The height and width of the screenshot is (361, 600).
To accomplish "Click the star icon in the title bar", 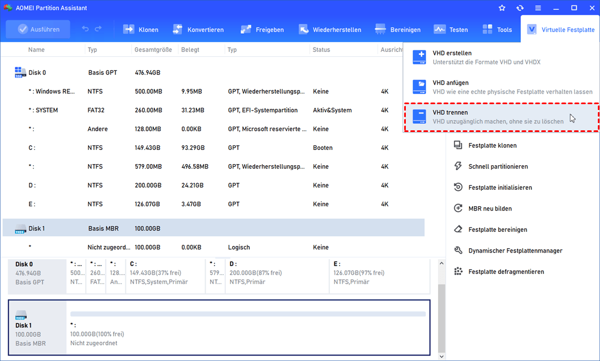I will pos(502,8).
